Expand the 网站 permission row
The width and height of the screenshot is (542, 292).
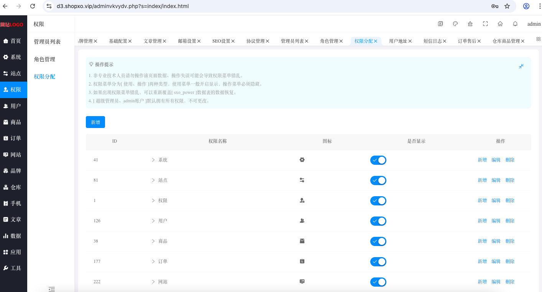click(153, 282)
